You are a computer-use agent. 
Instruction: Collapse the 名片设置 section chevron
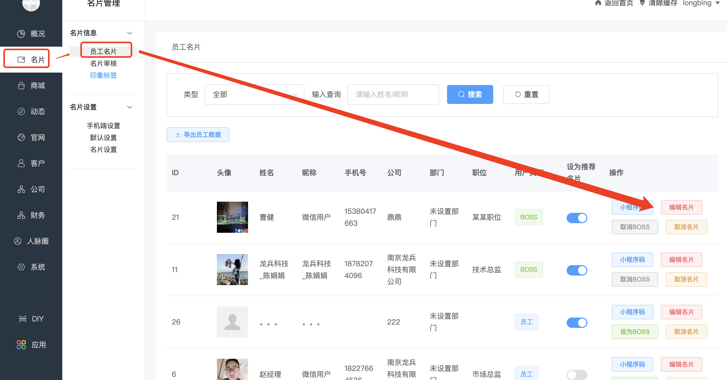(x=129, y=107)
